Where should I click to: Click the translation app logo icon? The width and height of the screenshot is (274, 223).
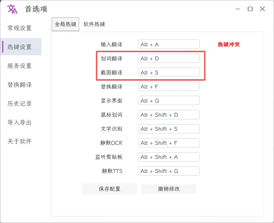12,9
